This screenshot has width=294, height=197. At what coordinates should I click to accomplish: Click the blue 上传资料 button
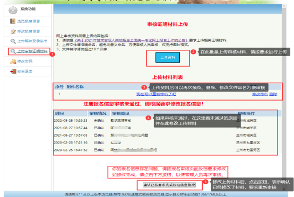coord(168,57)
